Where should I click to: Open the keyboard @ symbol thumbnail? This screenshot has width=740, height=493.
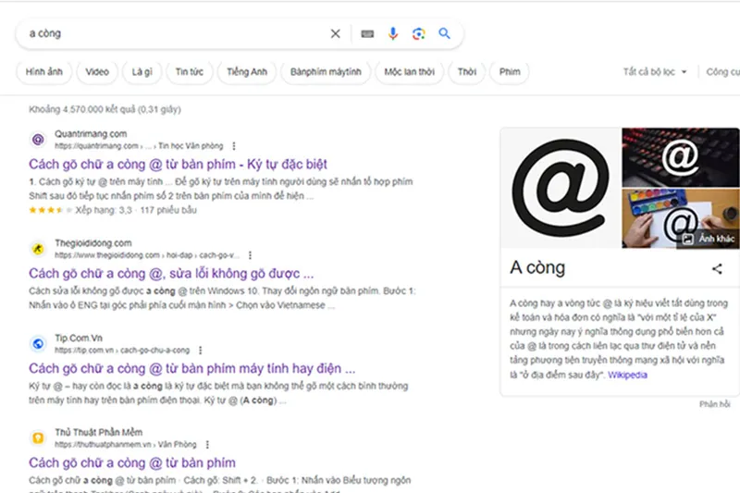point(681,157)
